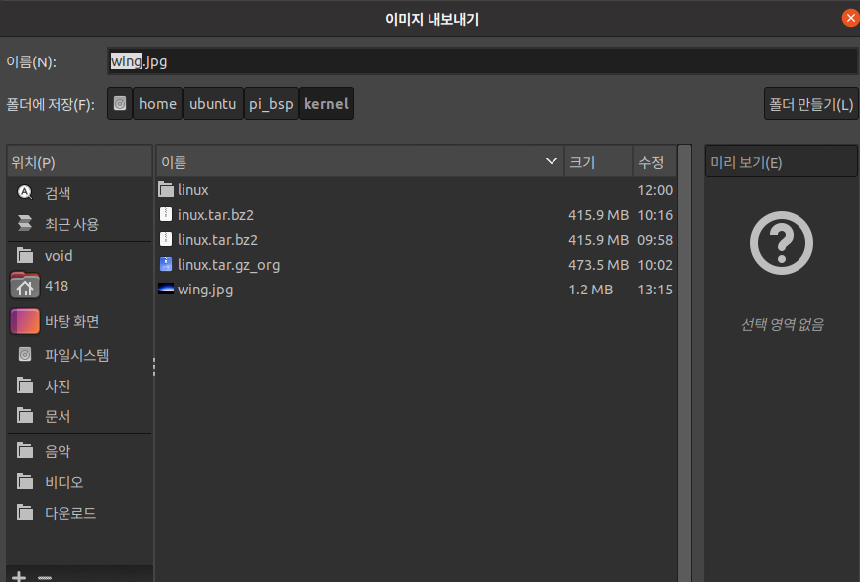Sort files by the 크기 column header

click(x=598, y=162)
